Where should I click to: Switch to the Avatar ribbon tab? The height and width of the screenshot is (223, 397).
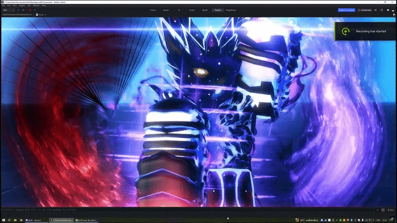(166, 10)
